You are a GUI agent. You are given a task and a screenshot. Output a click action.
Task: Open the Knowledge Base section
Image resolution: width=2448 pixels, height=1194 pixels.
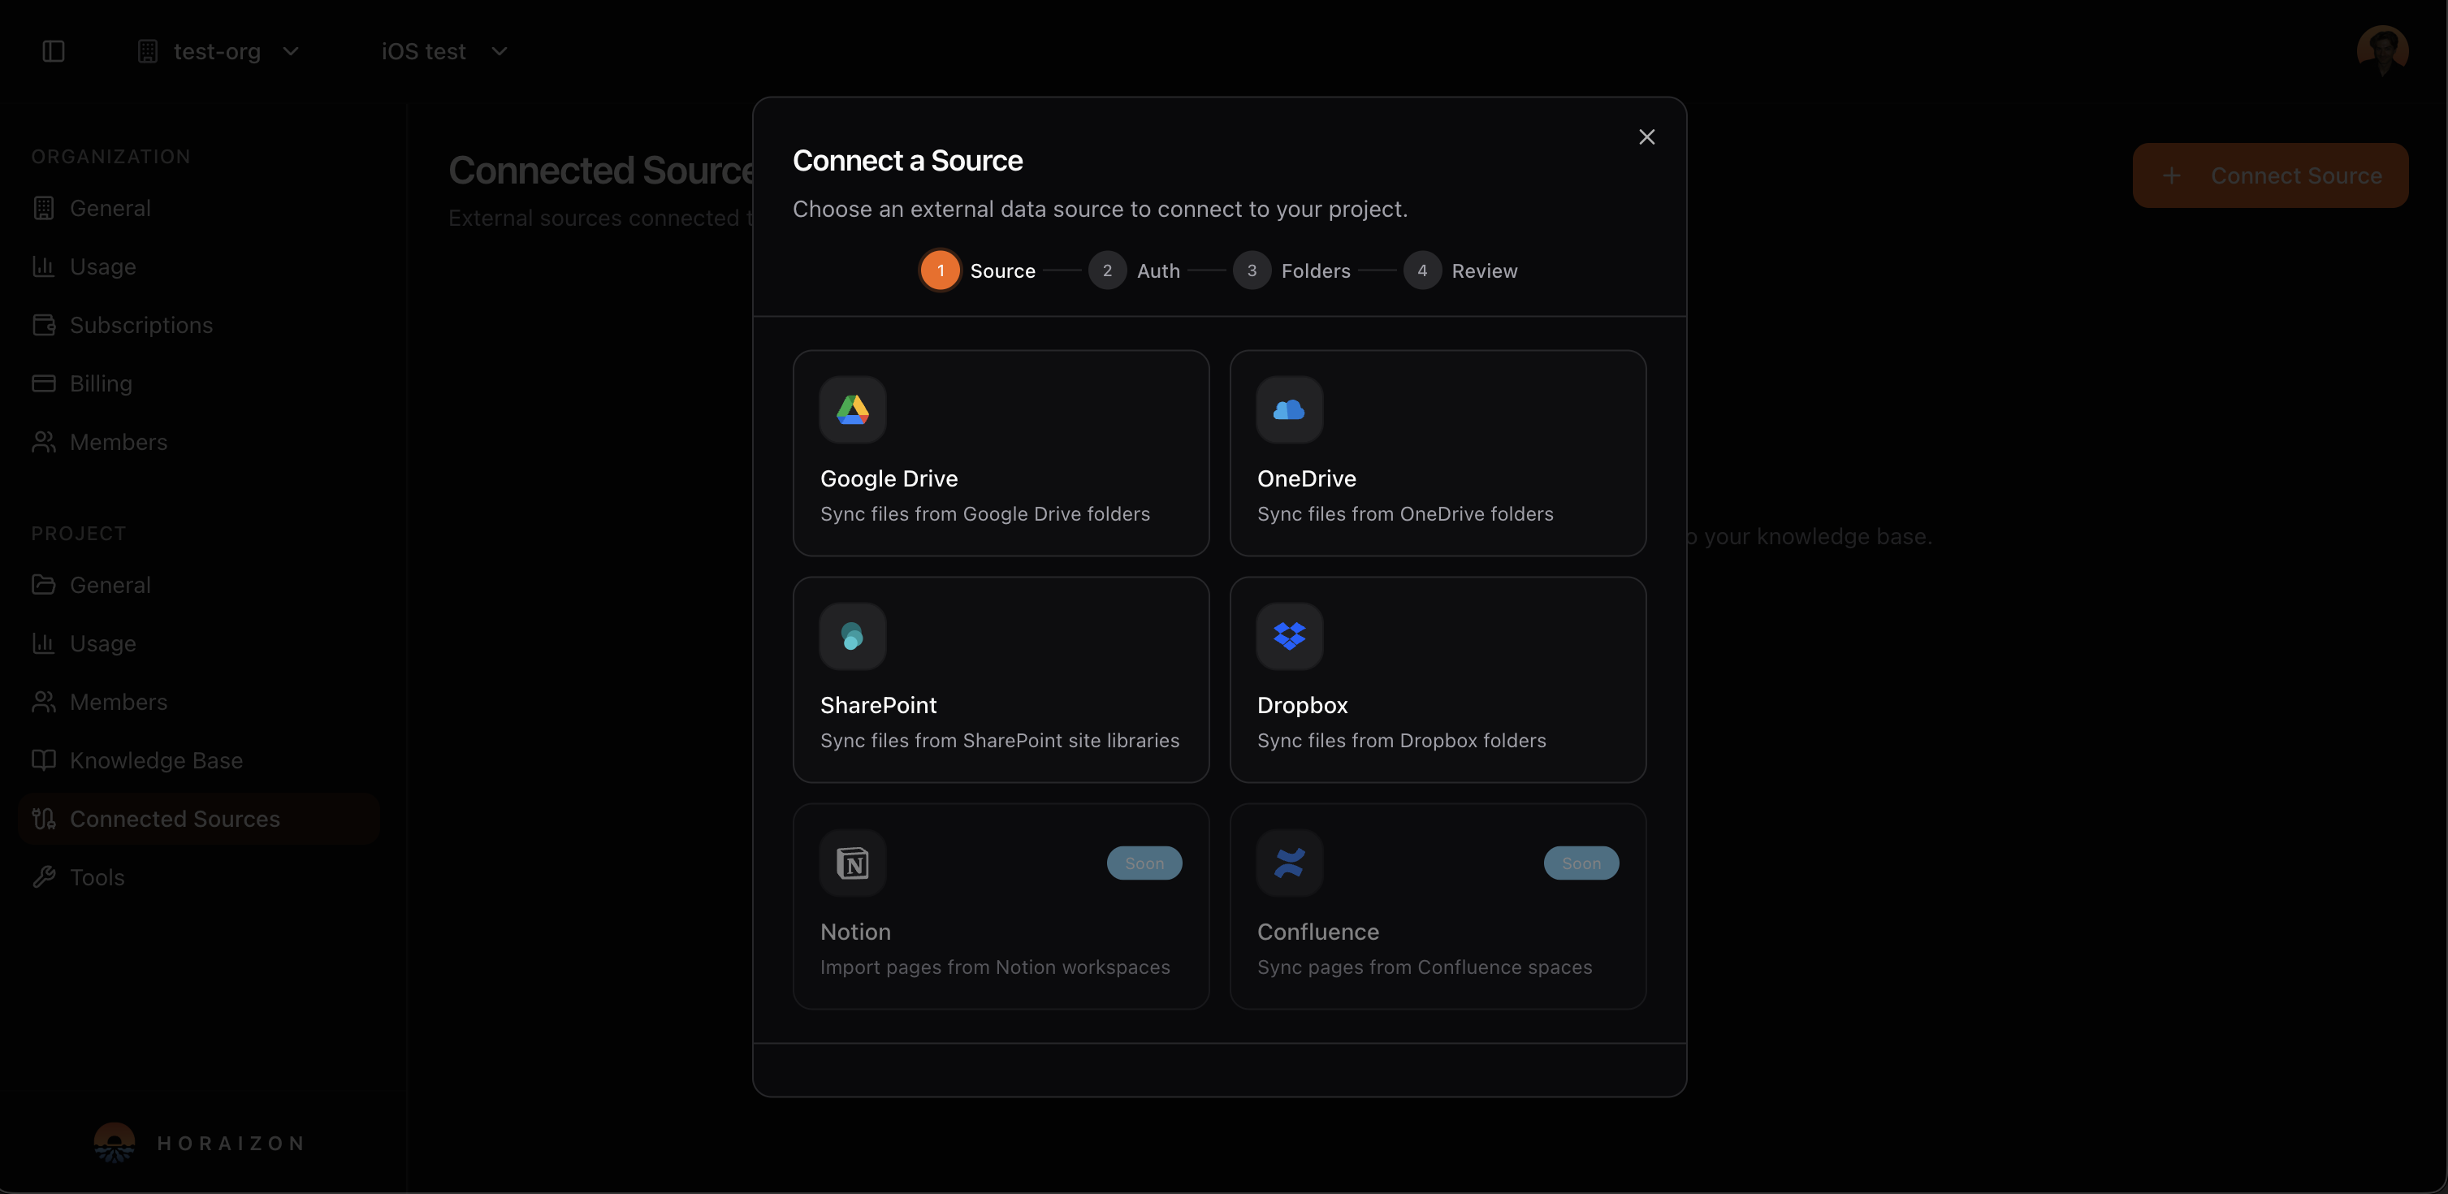(155, 759)
